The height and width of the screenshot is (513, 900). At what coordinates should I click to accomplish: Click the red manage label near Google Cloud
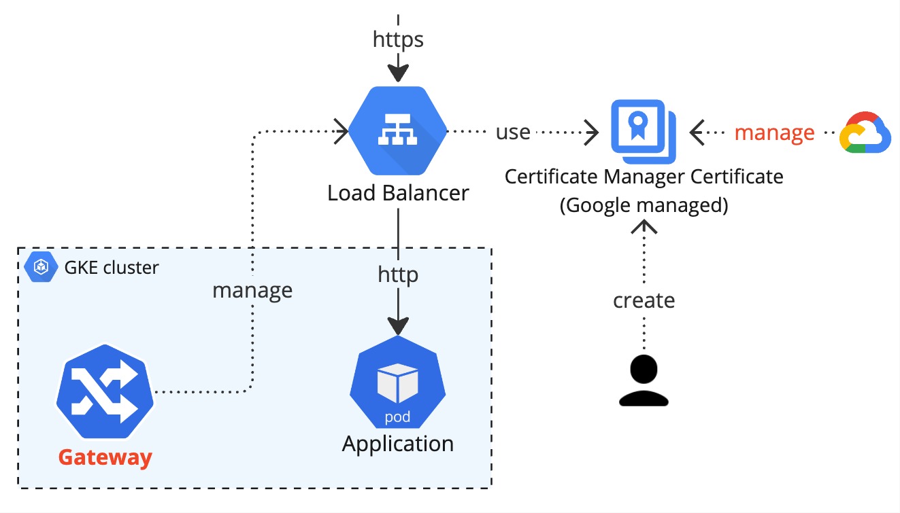point(774,132)
